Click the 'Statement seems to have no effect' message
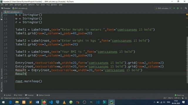Image resolution: width=188 pixels, height=105 pixels. [x=17, y=98]
